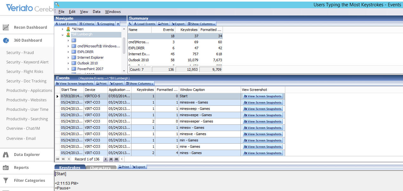The height and width of the screenshot is (191, 403).
Task: Open Security - Fraud in the sidebar
Action: tap(20, 53)
